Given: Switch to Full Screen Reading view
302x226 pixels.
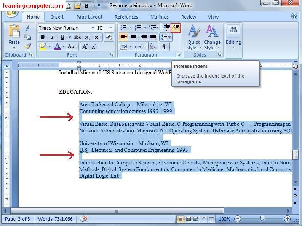Looking at the screenshot, I should (x=188, y=219).
